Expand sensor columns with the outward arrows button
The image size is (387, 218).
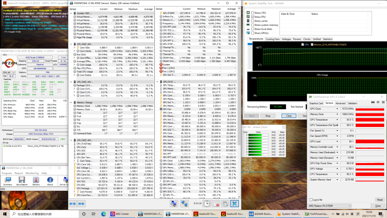[72, 204]
